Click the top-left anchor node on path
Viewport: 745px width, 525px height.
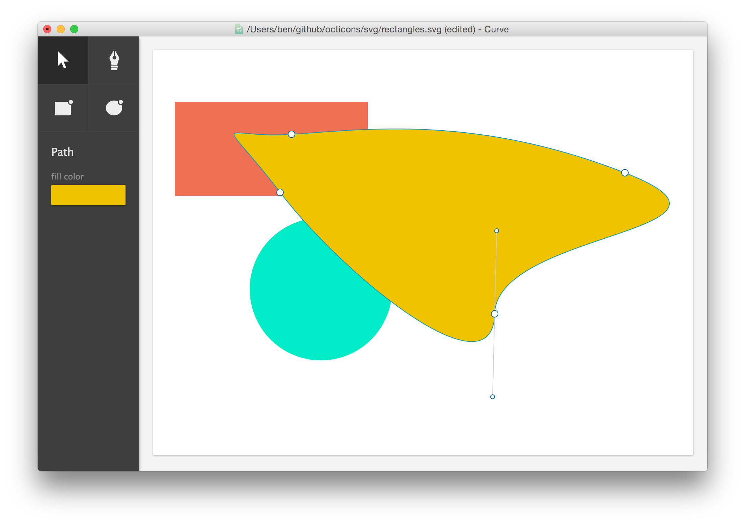click(292, 134)
